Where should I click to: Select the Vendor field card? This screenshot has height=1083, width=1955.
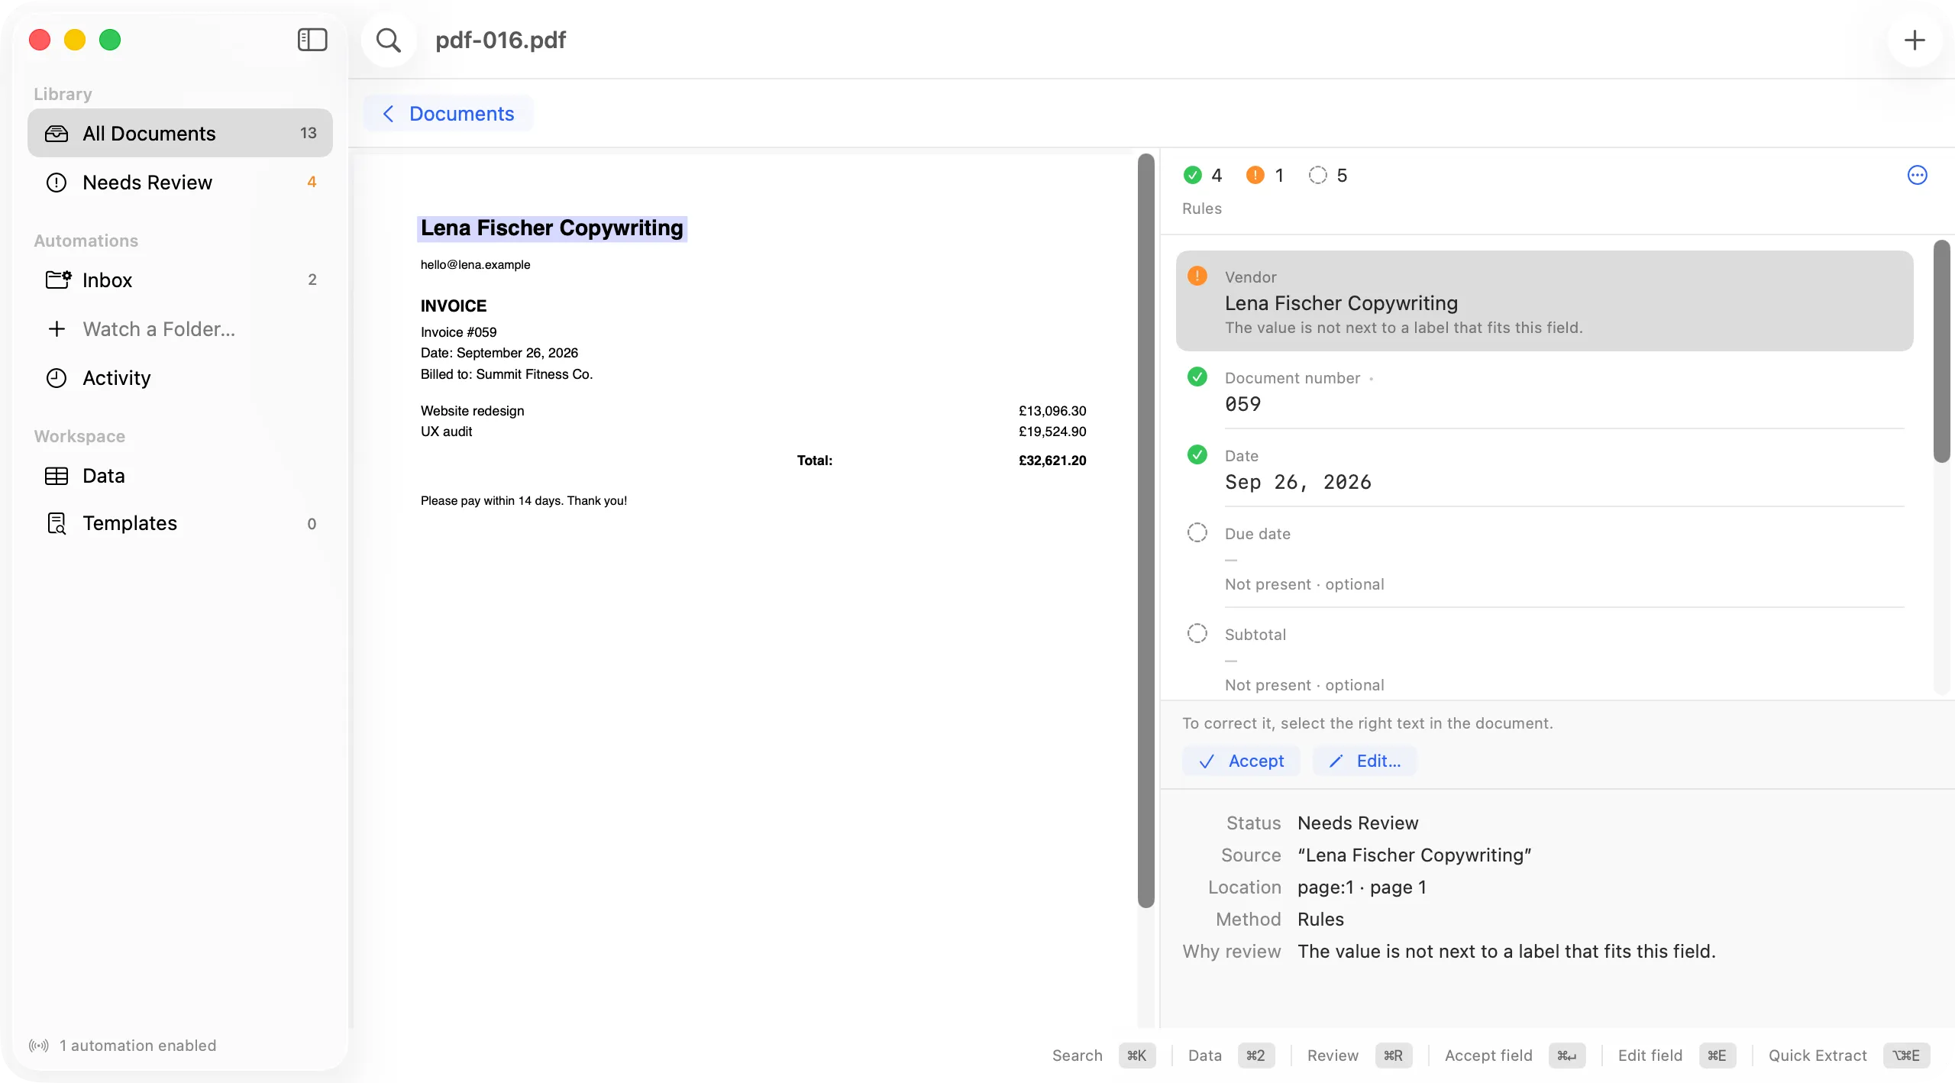1544,301
